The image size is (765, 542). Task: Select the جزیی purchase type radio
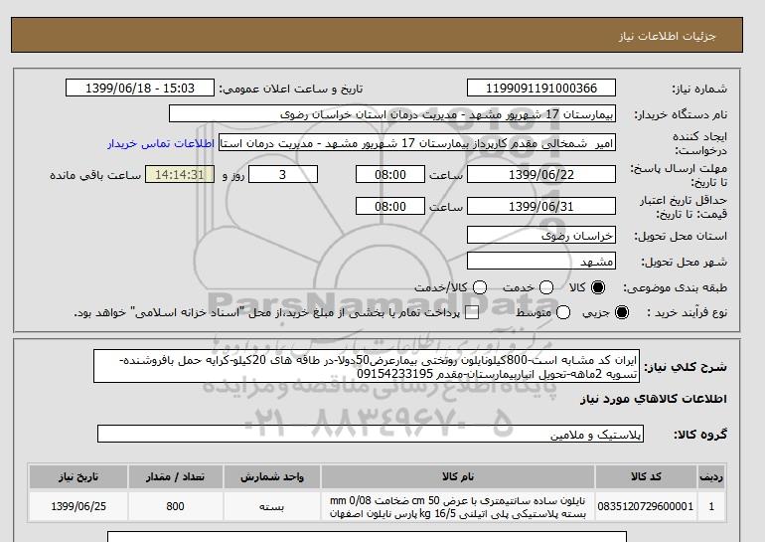[622, 312]
